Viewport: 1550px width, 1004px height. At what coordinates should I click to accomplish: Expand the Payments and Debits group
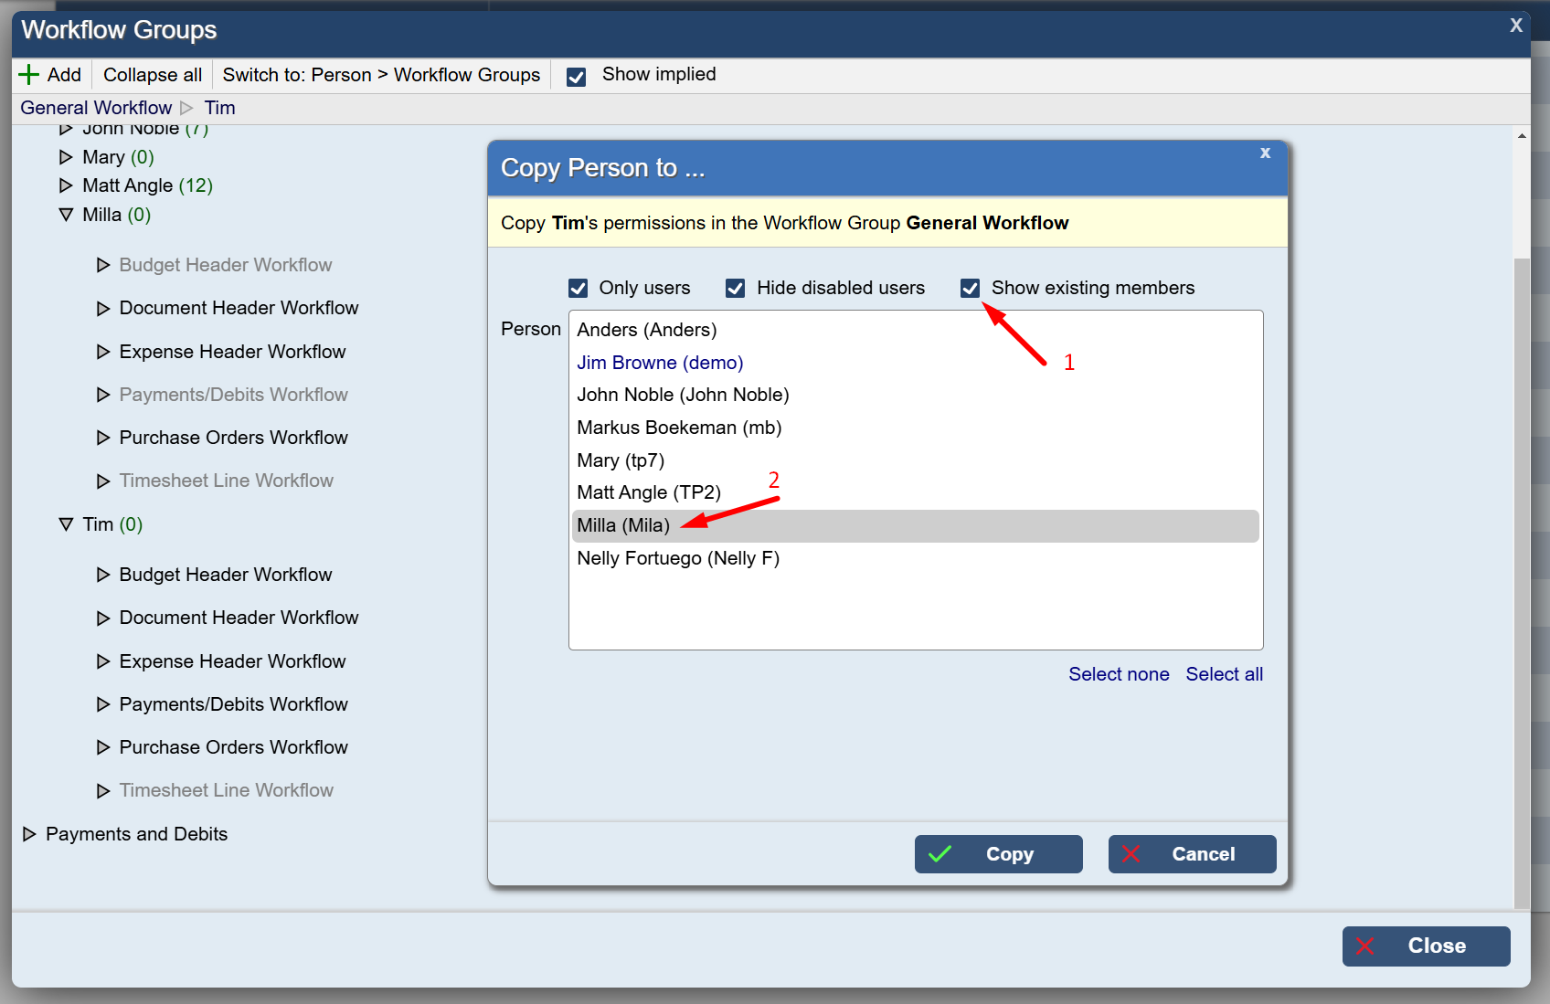point(29,834)
